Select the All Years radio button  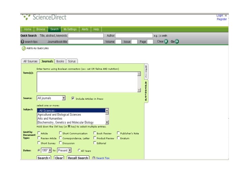click(79, 150)
